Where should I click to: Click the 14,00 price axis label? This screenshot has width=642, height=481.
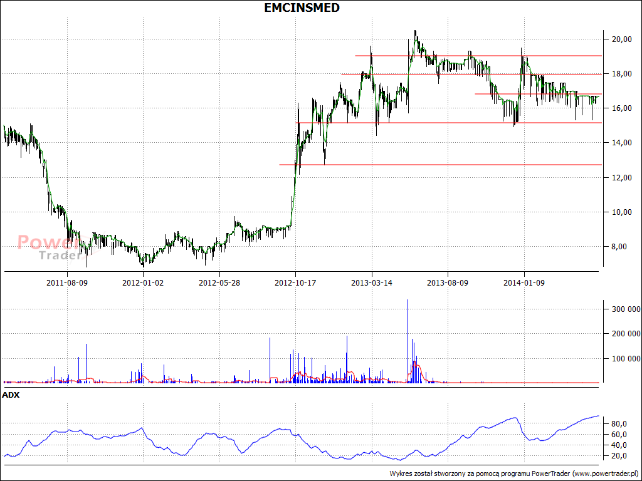click(621, 143)
